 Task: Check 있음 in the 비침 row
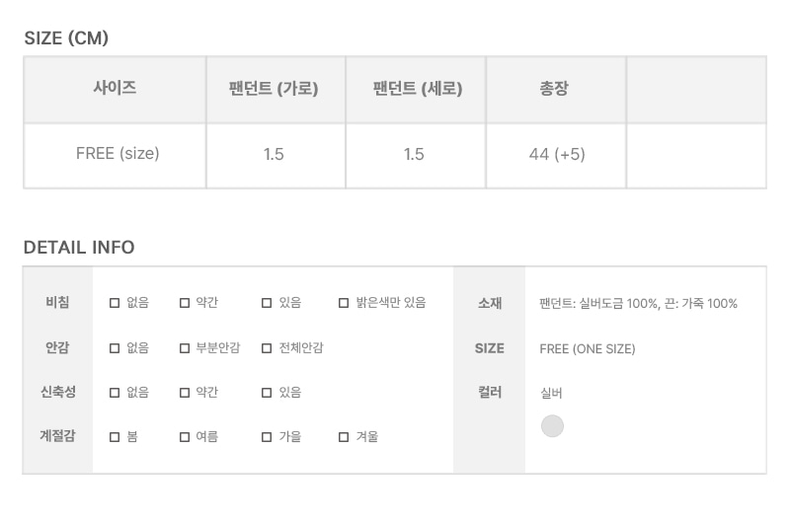(267, 303)
